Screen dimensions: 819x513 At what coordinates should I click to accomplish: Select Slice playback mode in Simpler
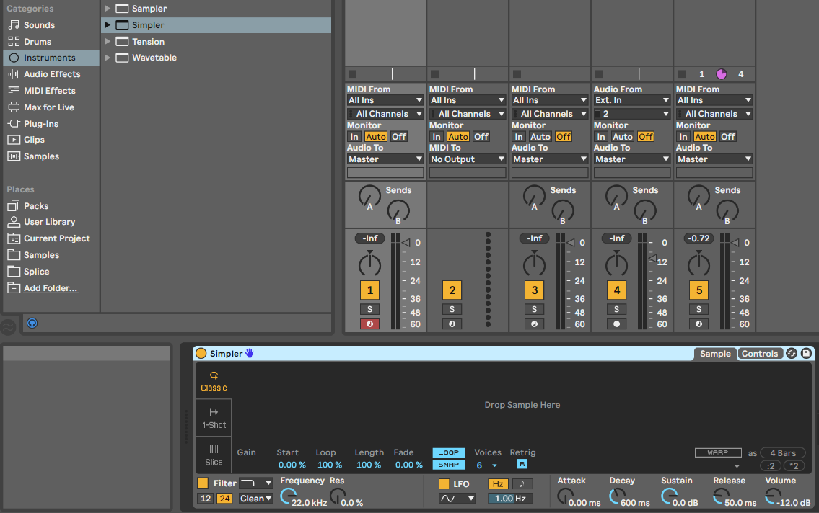[x=214, y=455]
